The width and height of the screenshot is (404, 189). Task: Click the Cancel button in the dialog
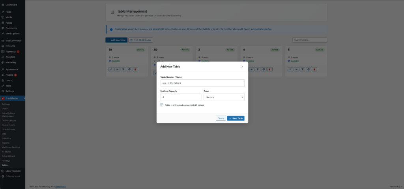221,118
